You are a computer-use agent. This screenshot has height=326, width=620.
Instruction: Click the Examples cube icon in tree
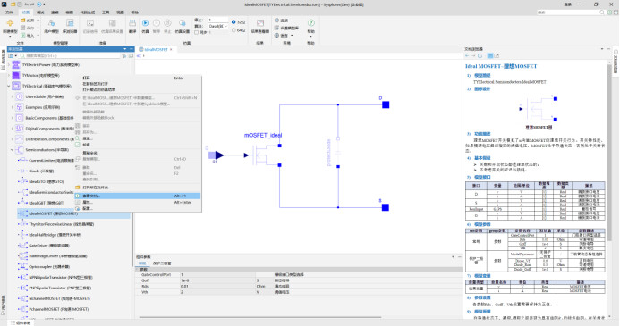(20, 107)
